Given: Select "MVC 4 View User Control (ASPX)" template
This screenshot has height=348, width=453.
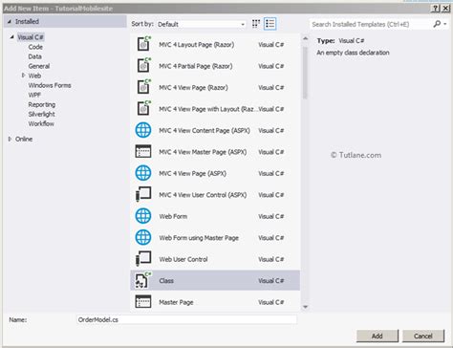Looking at the screenshot, I should click(x=203, y=195).
